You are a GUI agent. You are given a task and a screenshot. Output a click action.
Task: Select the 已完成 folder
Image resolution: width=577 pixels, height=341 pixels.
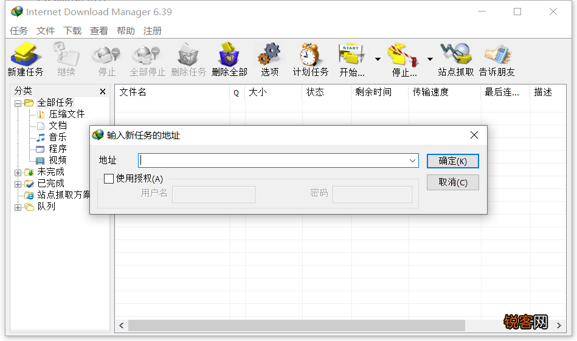[x=51, y=183]
